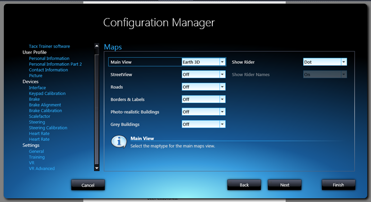Click the sidebar scroll up arrow
Viewport: 371px width, 202px height.
(x=96, y=46)
